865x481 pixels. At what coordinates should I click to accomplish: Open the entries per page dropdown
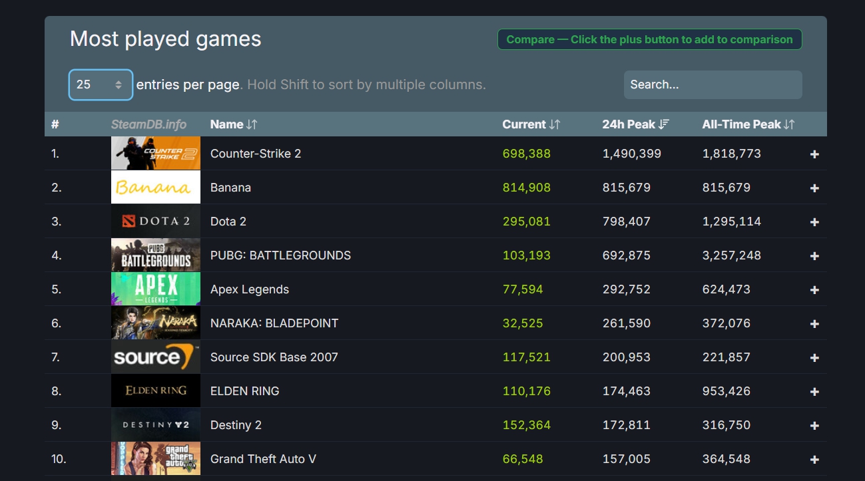click(x=101, y=85)
